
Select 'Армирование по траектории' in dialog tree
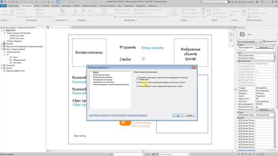[103, 82]
